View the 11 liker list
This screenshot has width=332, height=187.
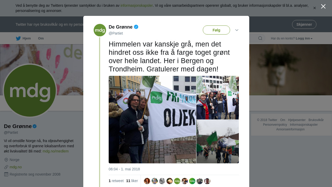[x=132, y=181]
